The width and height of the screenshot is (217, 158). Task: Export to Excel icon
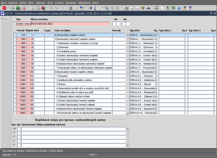[x=173, y=8]
